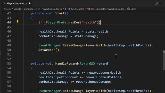165x93 pixels.
Task: Click "reward.bonusDamage" on line 57
Action: coord(93,82)
